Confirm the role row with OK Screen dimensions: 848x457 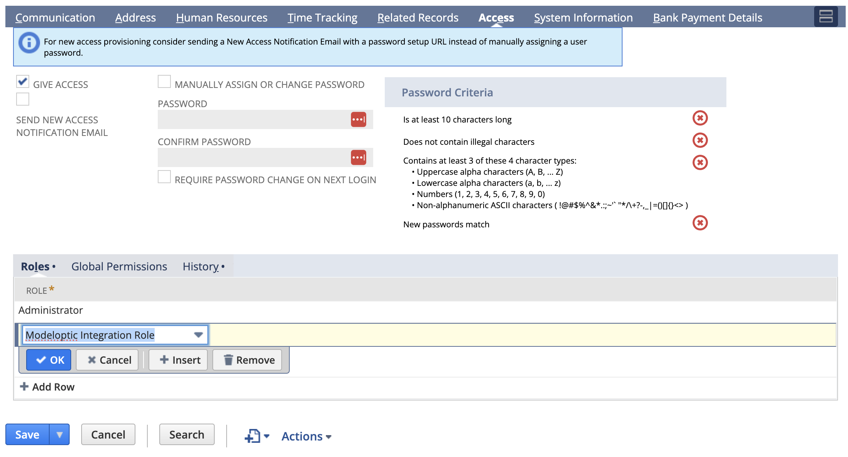(x=49, y=360)
